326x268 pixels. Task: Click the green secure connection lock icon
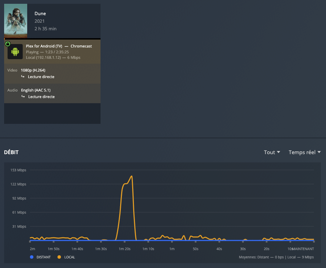click(8, 44)
